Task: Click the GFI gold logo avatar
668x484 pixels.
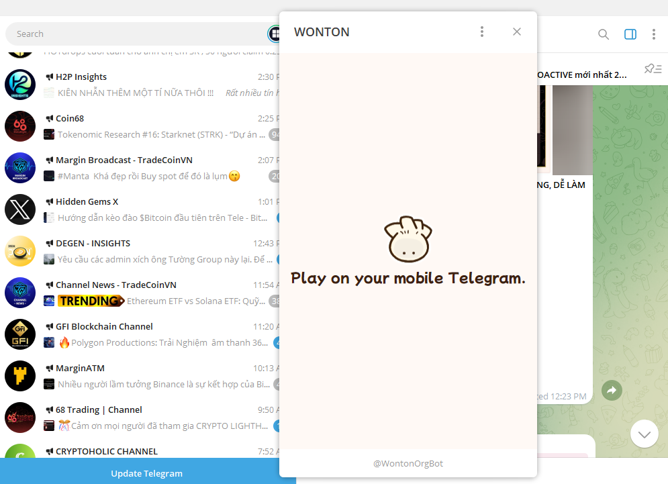Action: [20, 334]
